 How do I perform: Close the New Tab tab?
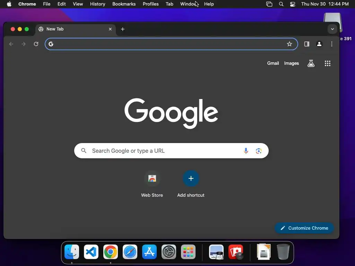point(110,29)
